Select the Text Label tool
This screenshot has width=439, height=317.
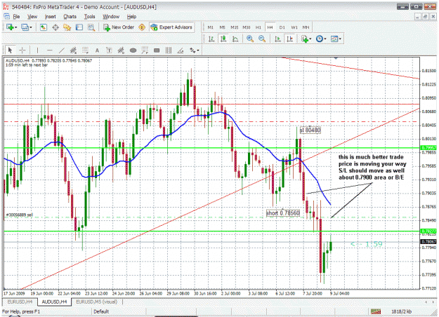[x=109, y=50]
